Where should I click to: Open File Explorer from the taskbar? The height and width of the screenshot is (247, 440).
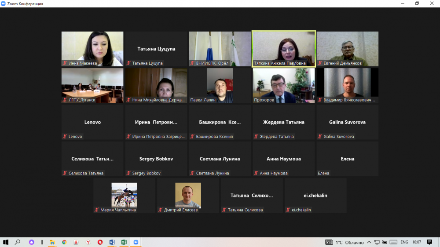[x=52, y=242]
